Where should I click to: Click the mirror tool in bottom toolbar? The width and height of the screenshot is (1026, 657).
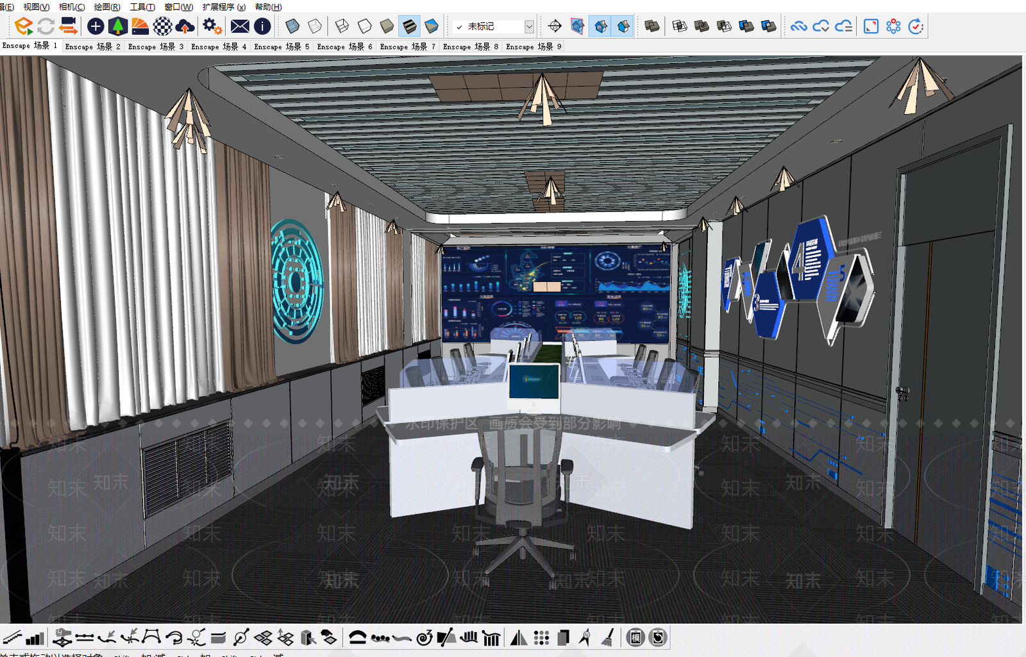pos(519,638)
